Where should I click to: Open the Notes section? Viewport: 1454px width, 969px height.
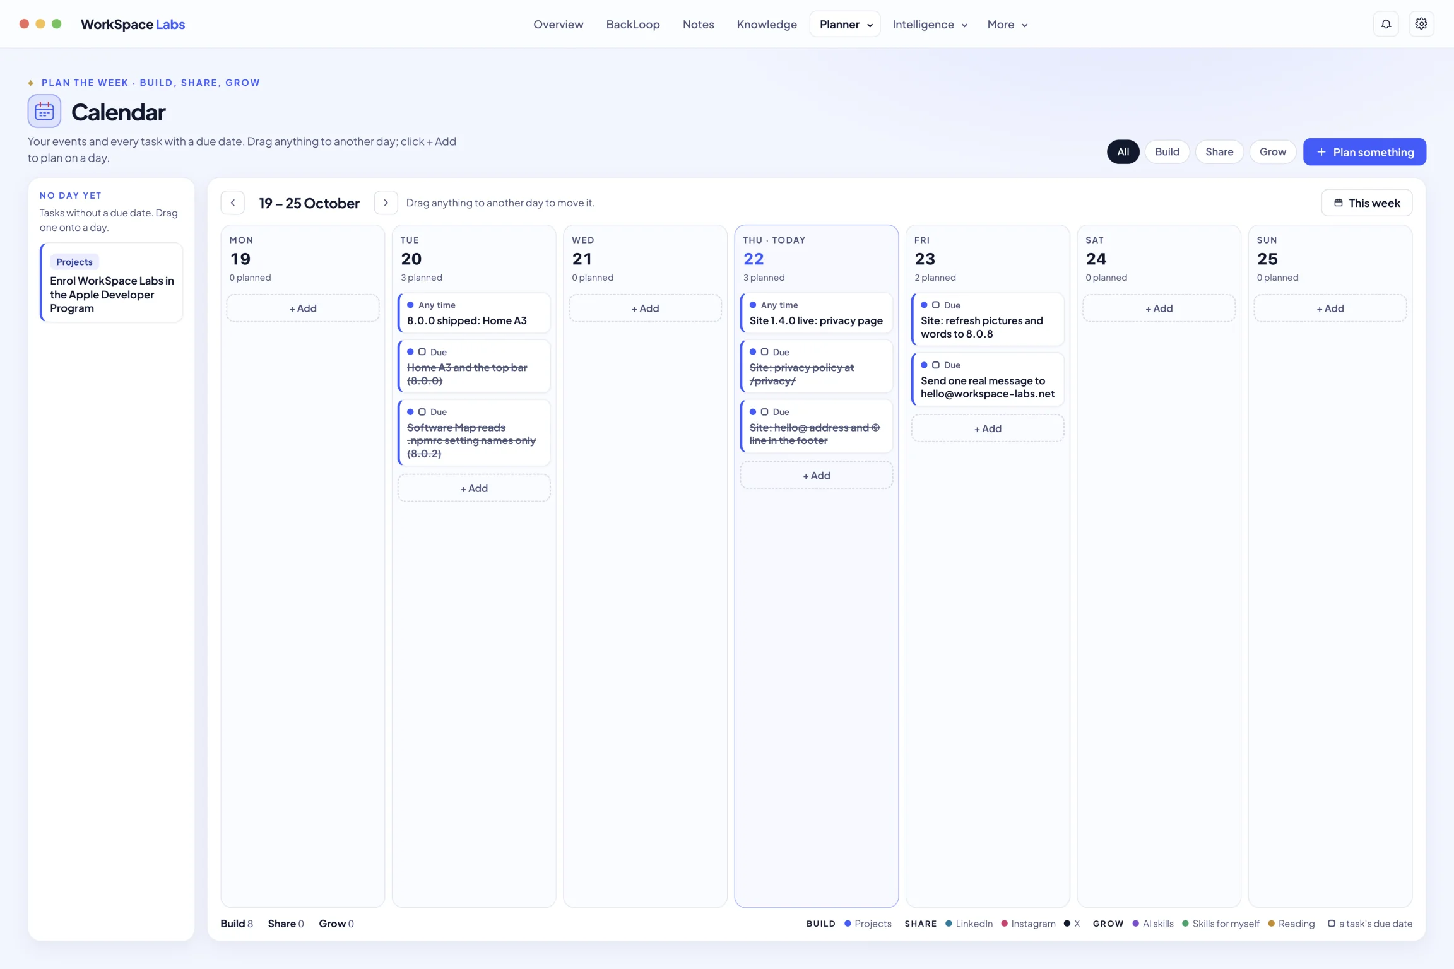(x=698, y=24)
